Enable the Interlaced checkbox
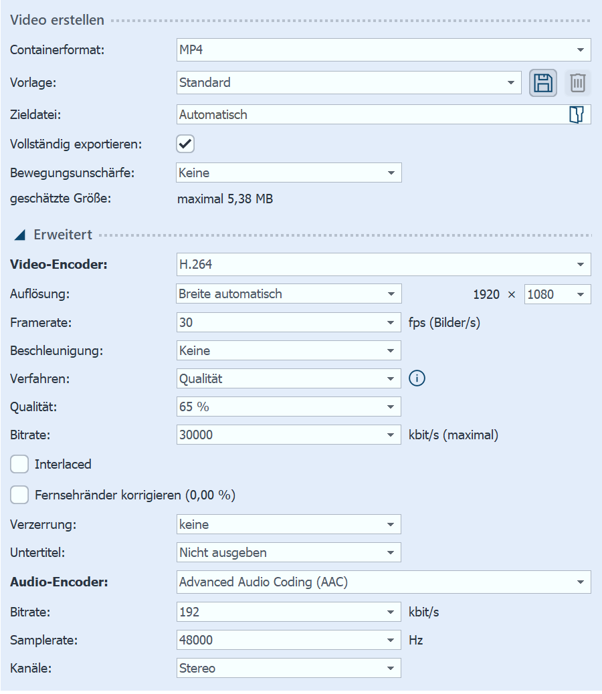The image size is (602, 694). pos(19,464)
